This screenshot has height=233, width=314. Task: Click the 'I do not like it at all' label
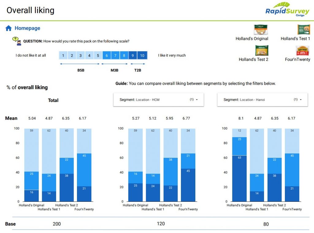pos(31,55)
